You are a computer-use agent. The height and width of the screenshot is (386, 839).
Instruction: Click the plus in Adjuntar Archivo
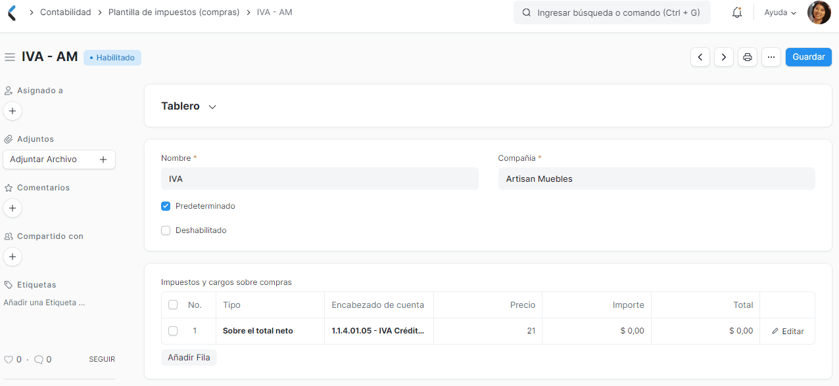(103, 160)
